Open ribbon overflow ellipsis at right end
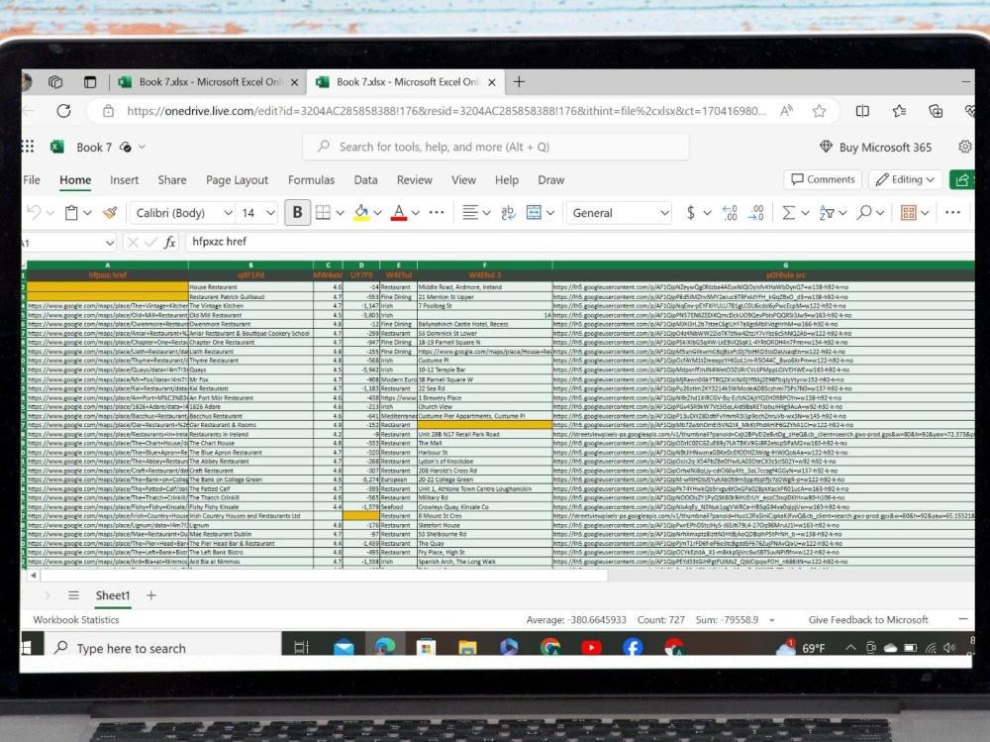This screenshot has height=742, width=990. click(952, 213)
